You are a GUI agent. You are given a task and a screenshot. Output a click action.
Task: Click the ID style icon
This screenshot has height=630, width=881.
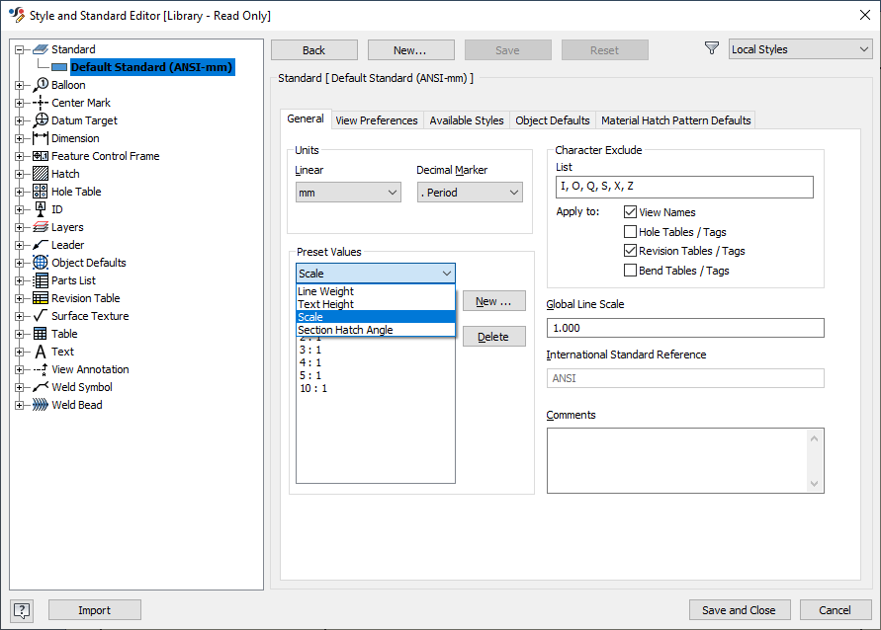pyautogui.click(x=41, y=209)
